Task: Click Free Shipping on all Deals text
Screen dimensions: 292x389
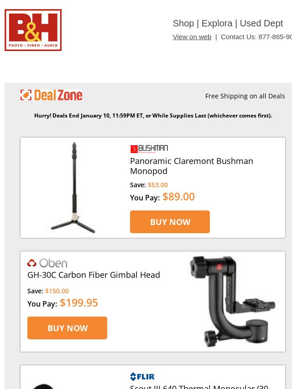Action: (x=245, y=96)
